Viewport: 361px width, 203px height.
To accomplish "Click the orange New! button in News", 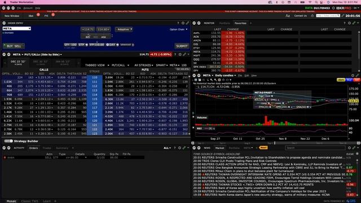I will 263,148.
